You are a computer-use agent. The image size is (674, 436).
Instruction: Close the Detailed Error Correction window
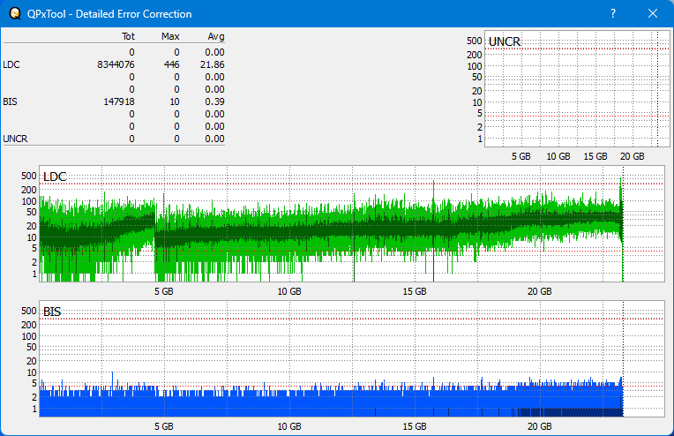(653, 14)
